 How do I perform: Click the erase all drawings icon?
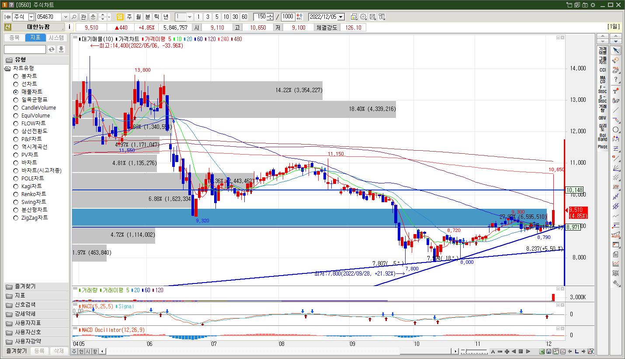(616, 70)
